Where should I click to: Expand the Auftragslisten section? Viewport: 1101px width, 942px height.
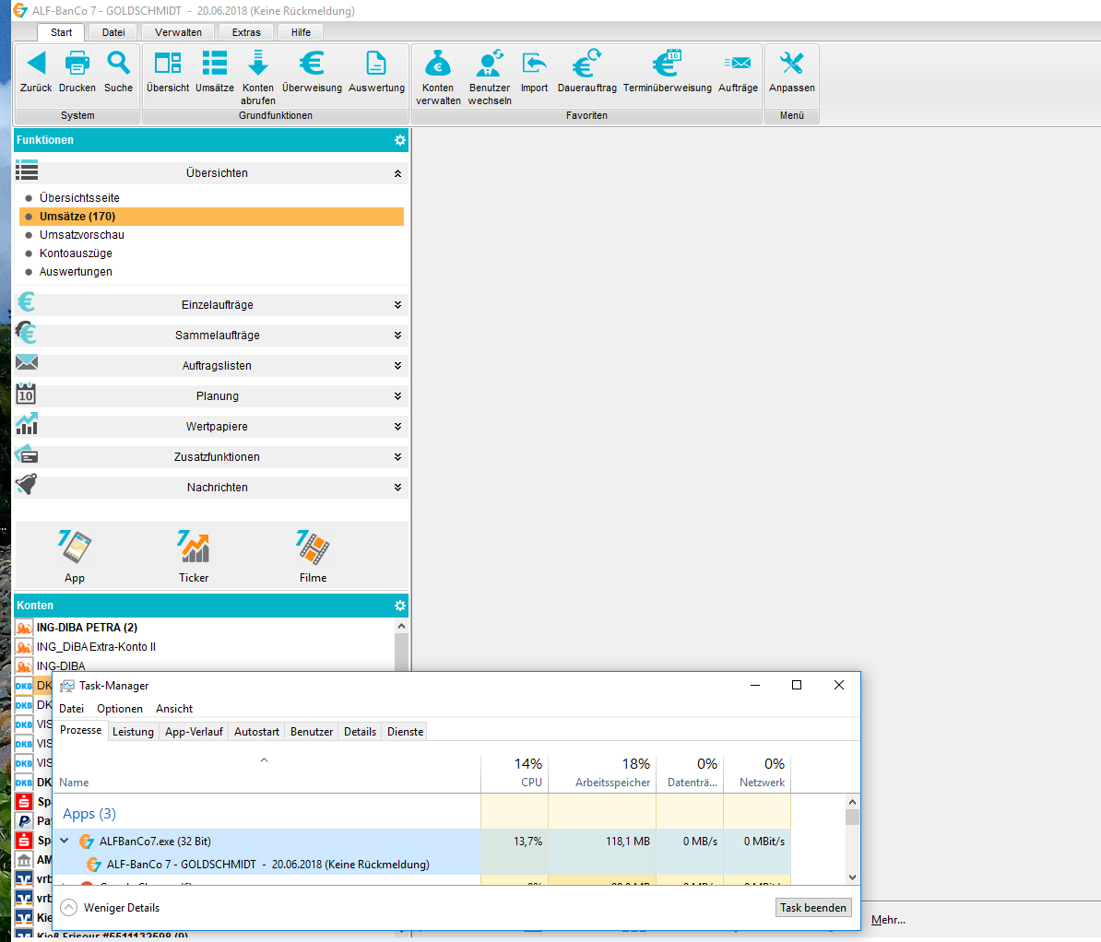click(397, 366)
